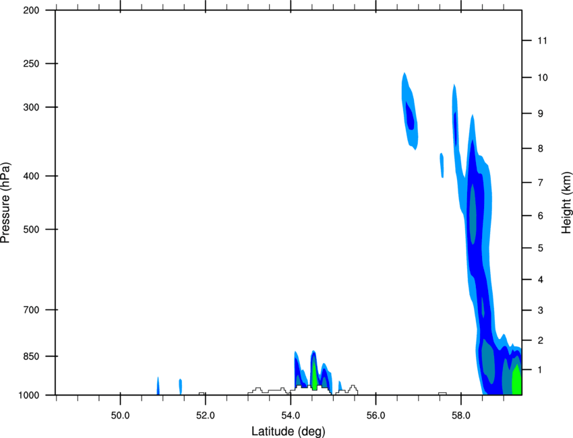Select the 400 pressure tick label
The width and height of the screenshot is (573, 438).
[x=31, y=176]
